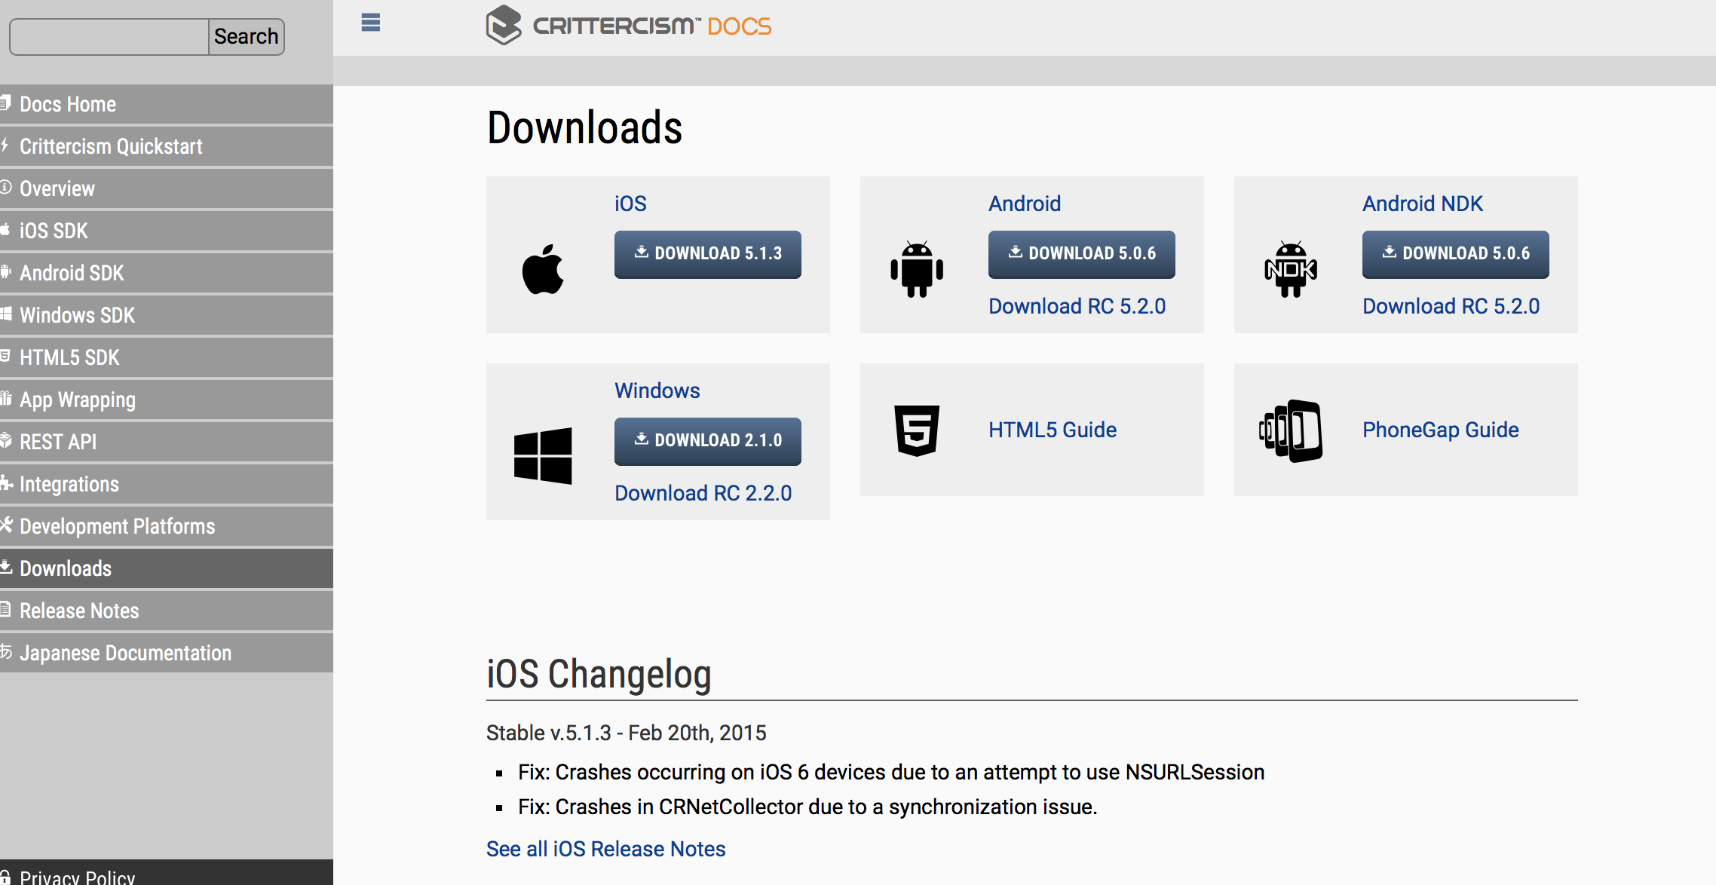Open Android NDK Download RC 5.2.0 link

(x=1451, y=306)
